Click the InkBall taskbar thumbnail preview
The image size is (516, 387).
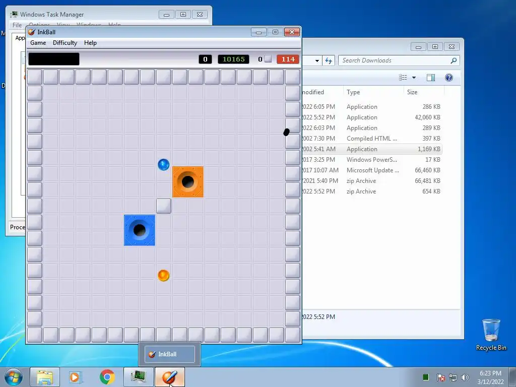click(x=169, y=354)
